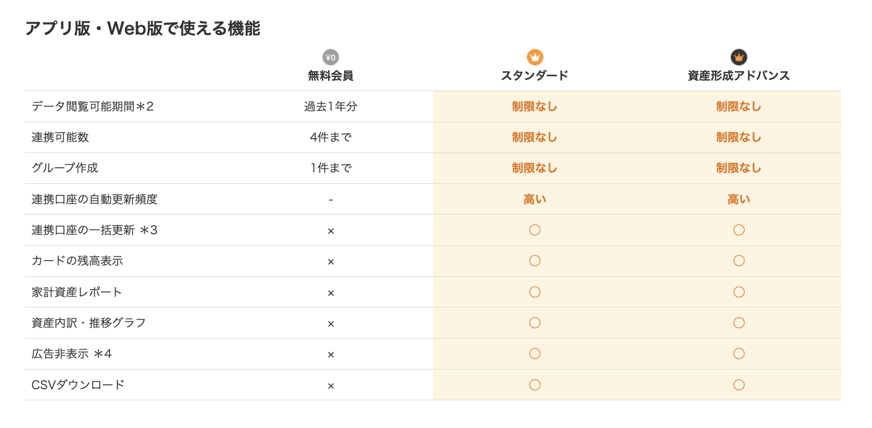Click 高い under 資産形成アドバンス column
Screen dimensions: 872x428
[x=738, y=199]
